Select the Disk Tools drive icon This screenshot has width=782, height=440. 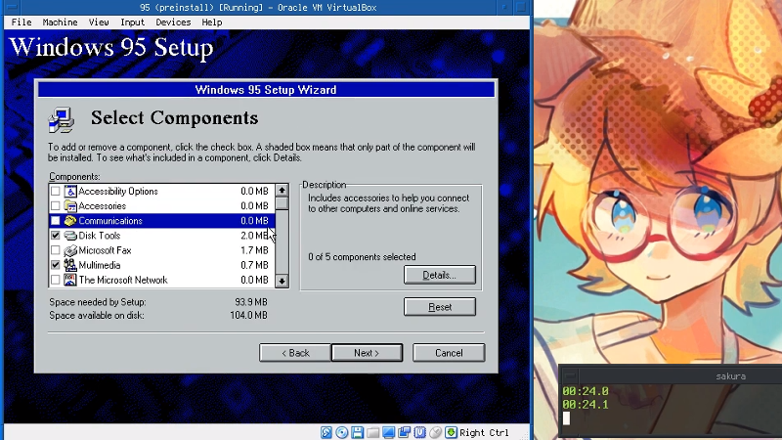tap(70, 236)
